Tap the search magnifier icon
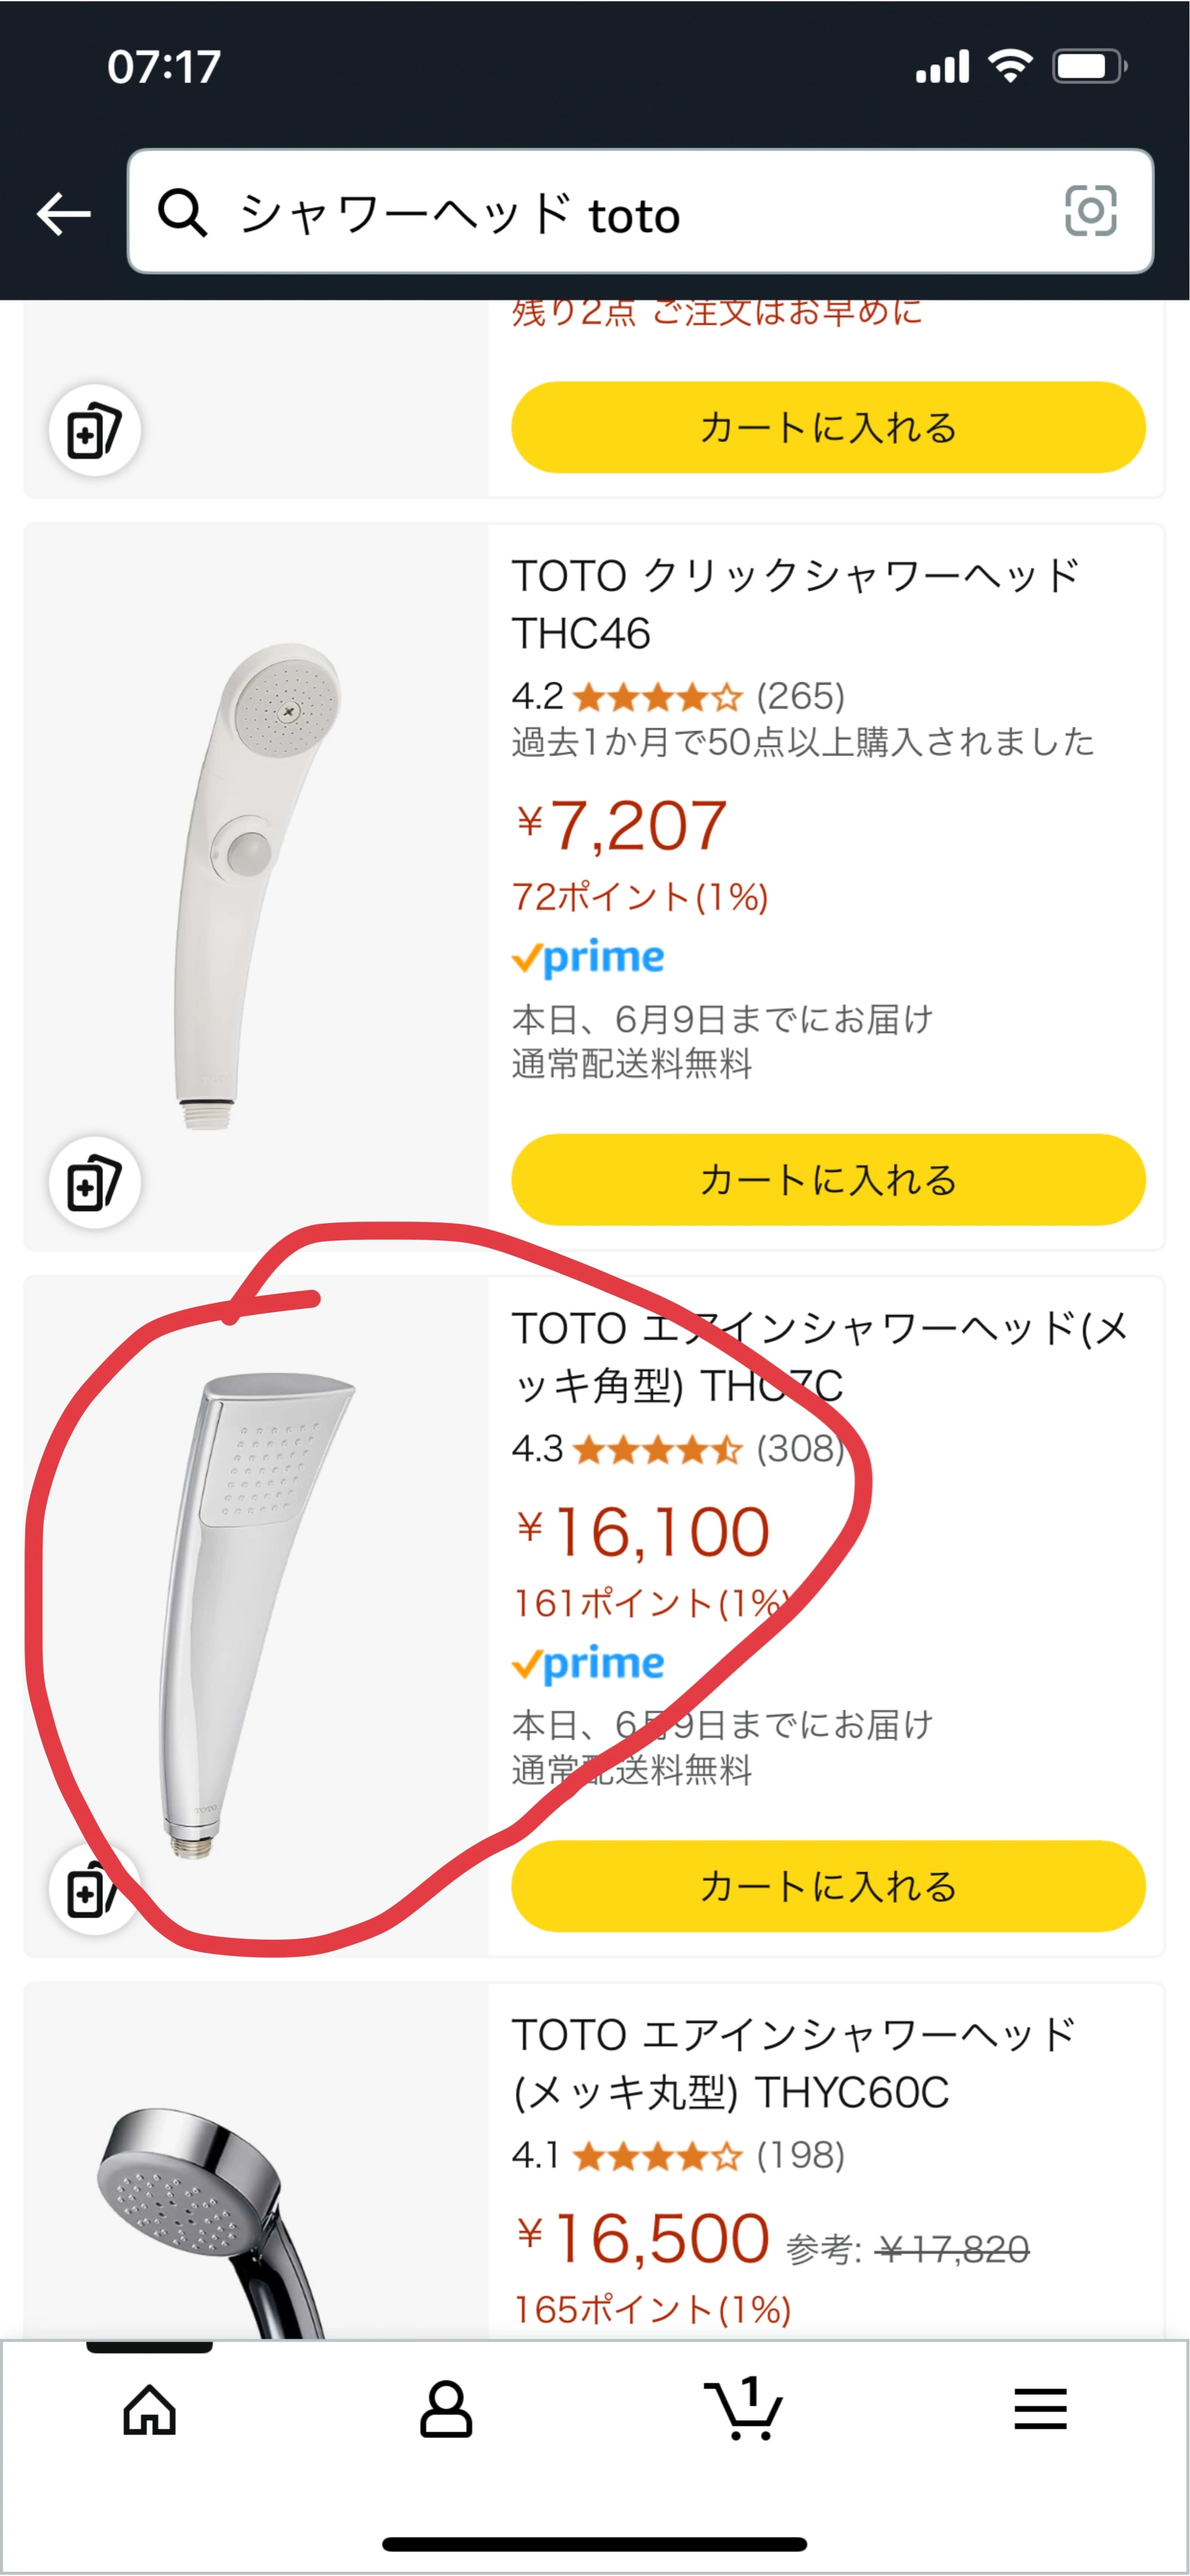 coord(182,213)
